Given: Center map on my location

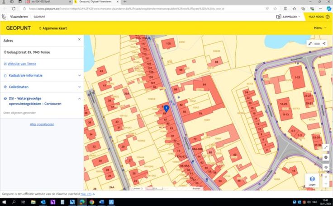Looking at the screenshot, I should [326, 167].
